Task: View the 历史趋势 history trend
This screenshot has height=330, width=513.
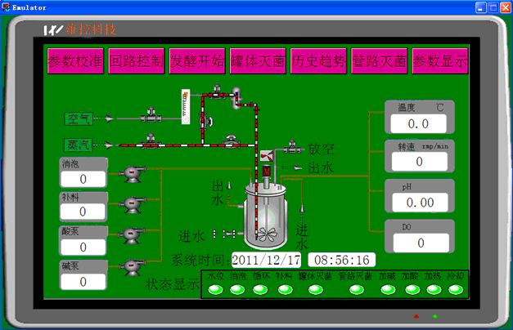Action: tap(318, 61)
